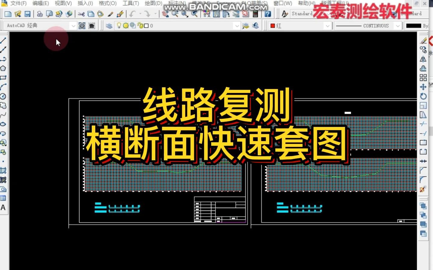Select the Mirror tool in the Modify toolbar
Screen dimensions: 433x270
[x=423, y=59]
